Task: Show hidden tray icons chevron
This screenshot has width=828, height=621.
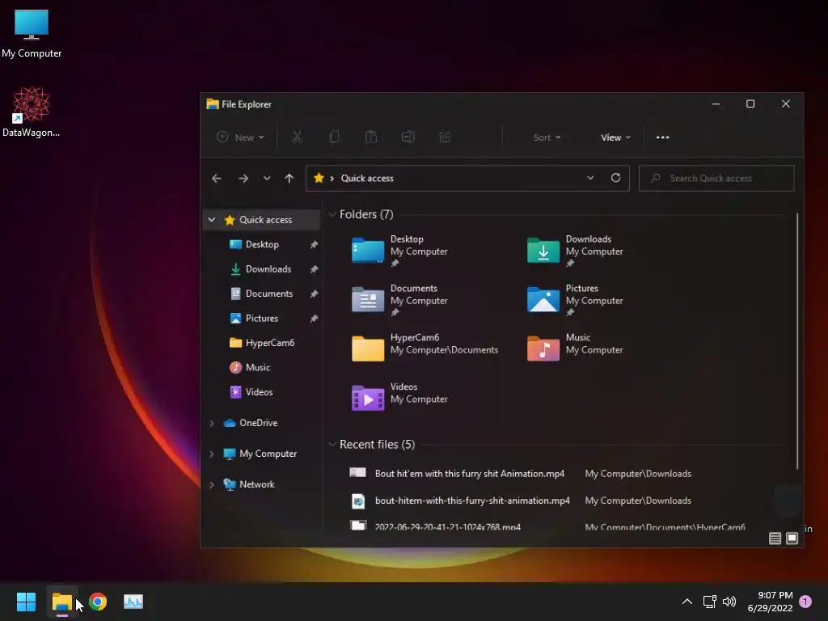Action: (x=687, y=602)
